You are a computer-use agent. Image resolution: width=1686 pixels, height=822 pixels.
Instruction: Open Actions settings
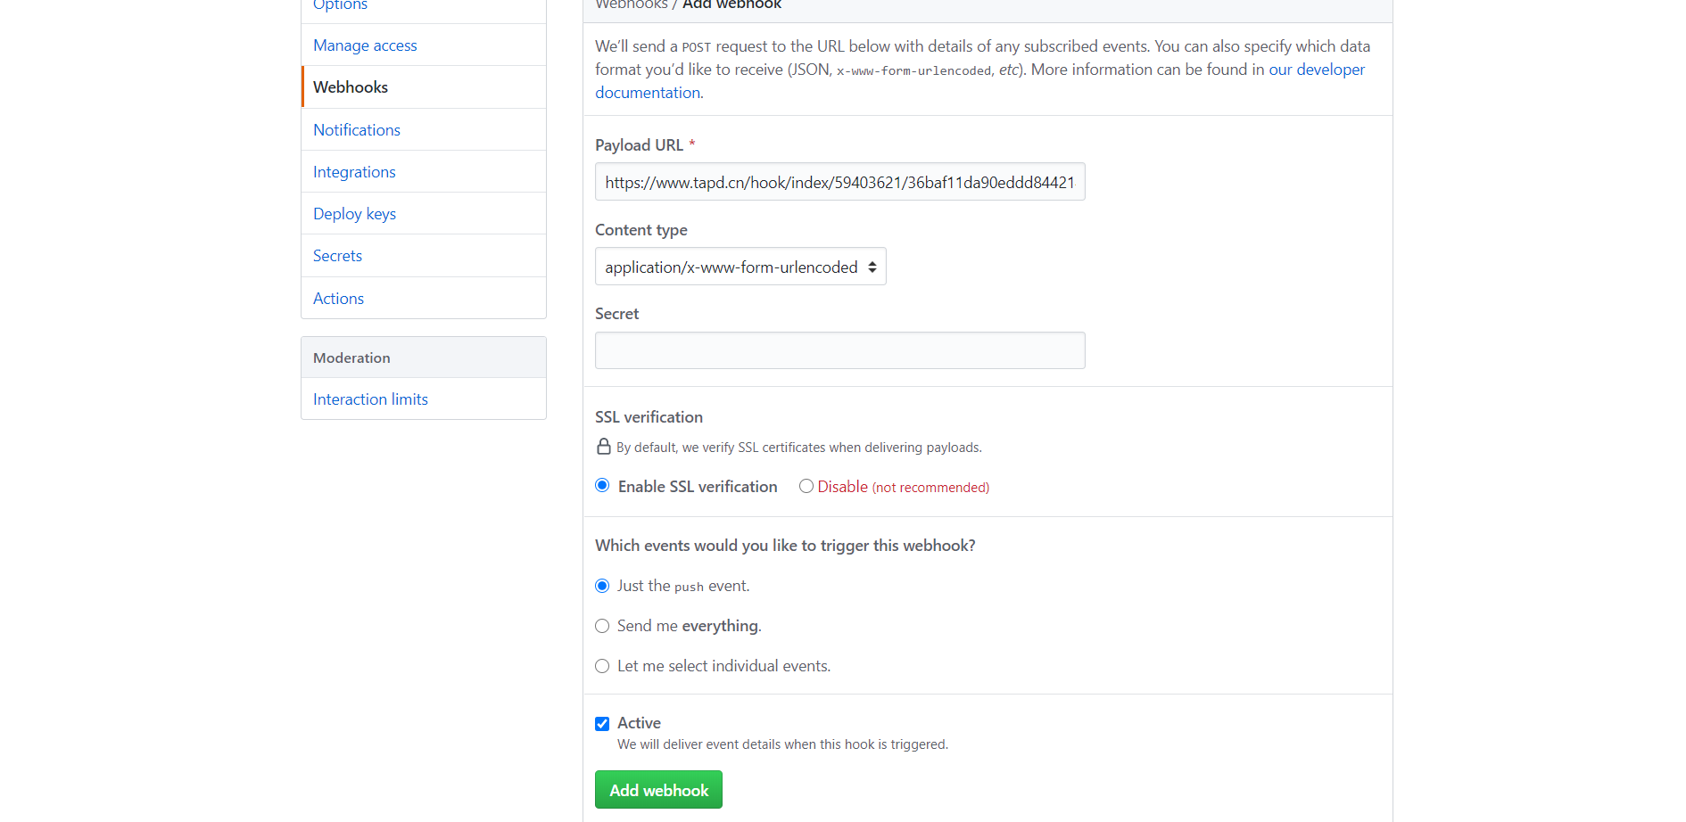click(x=338, y=298)
